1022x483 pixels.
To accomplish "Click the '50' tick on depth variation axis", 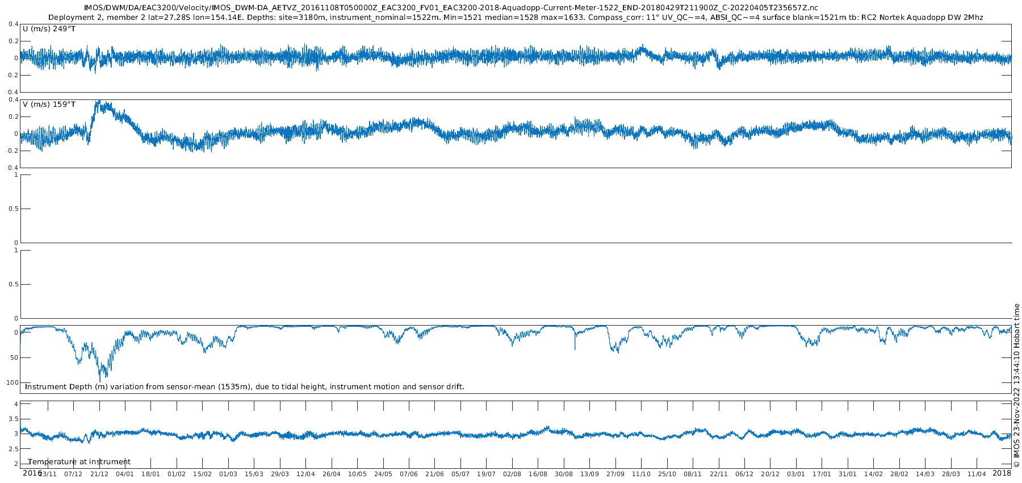I will click(14, 357).
